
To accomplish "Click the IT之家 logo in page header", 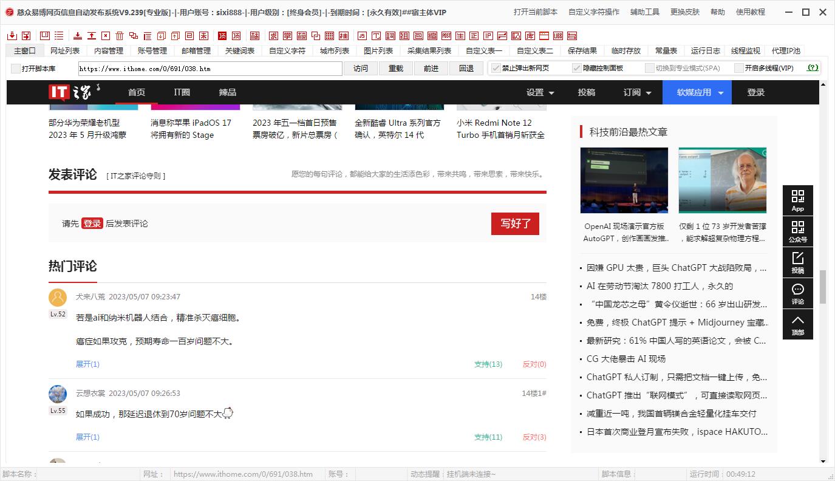I will click(74, 92).
